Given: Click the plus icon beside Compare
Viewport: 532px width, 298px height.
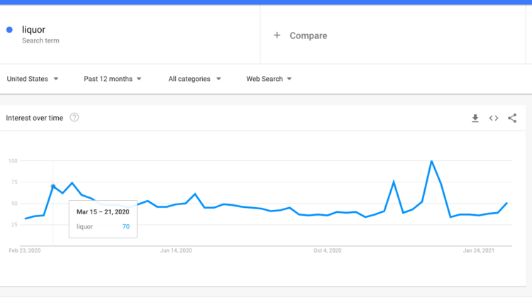Looking at the screenshot, I should tap(277, 35).
